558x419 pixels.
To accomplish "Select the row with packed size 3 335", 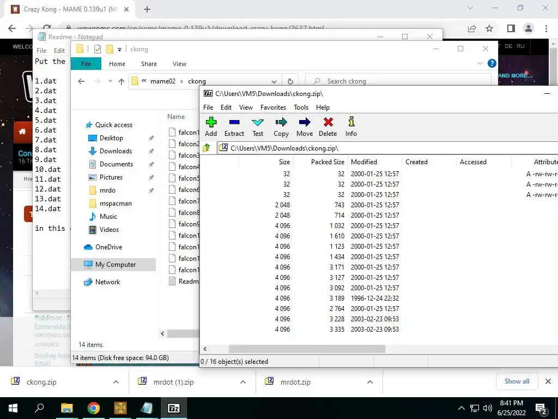I will 379,329.
